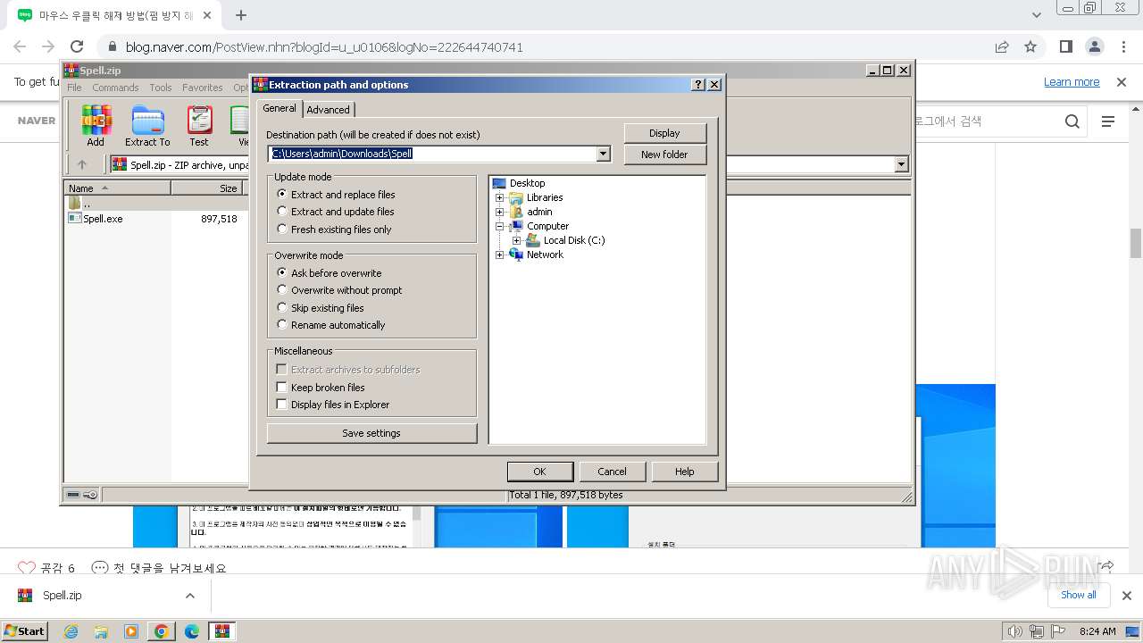Click the heart like icon on blog post
This screenshot has width=1143, height=643.
pos(27,568)
